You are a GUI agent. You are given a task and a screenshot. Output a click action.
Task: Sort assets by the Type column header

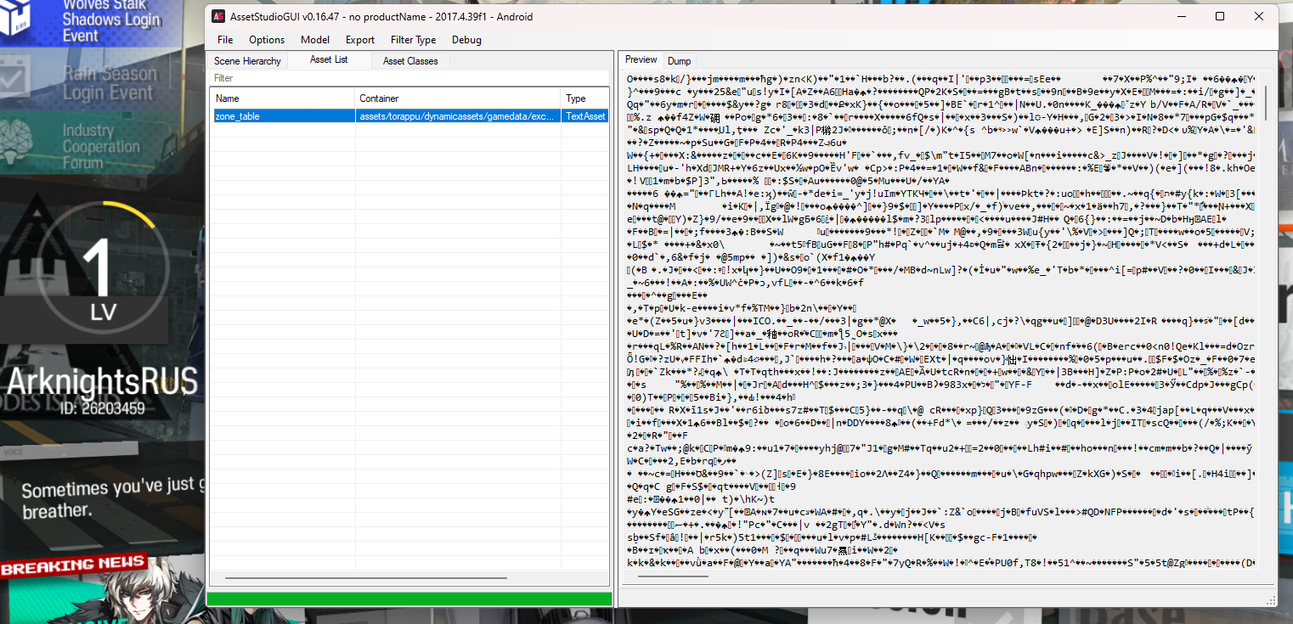[585, 98]
